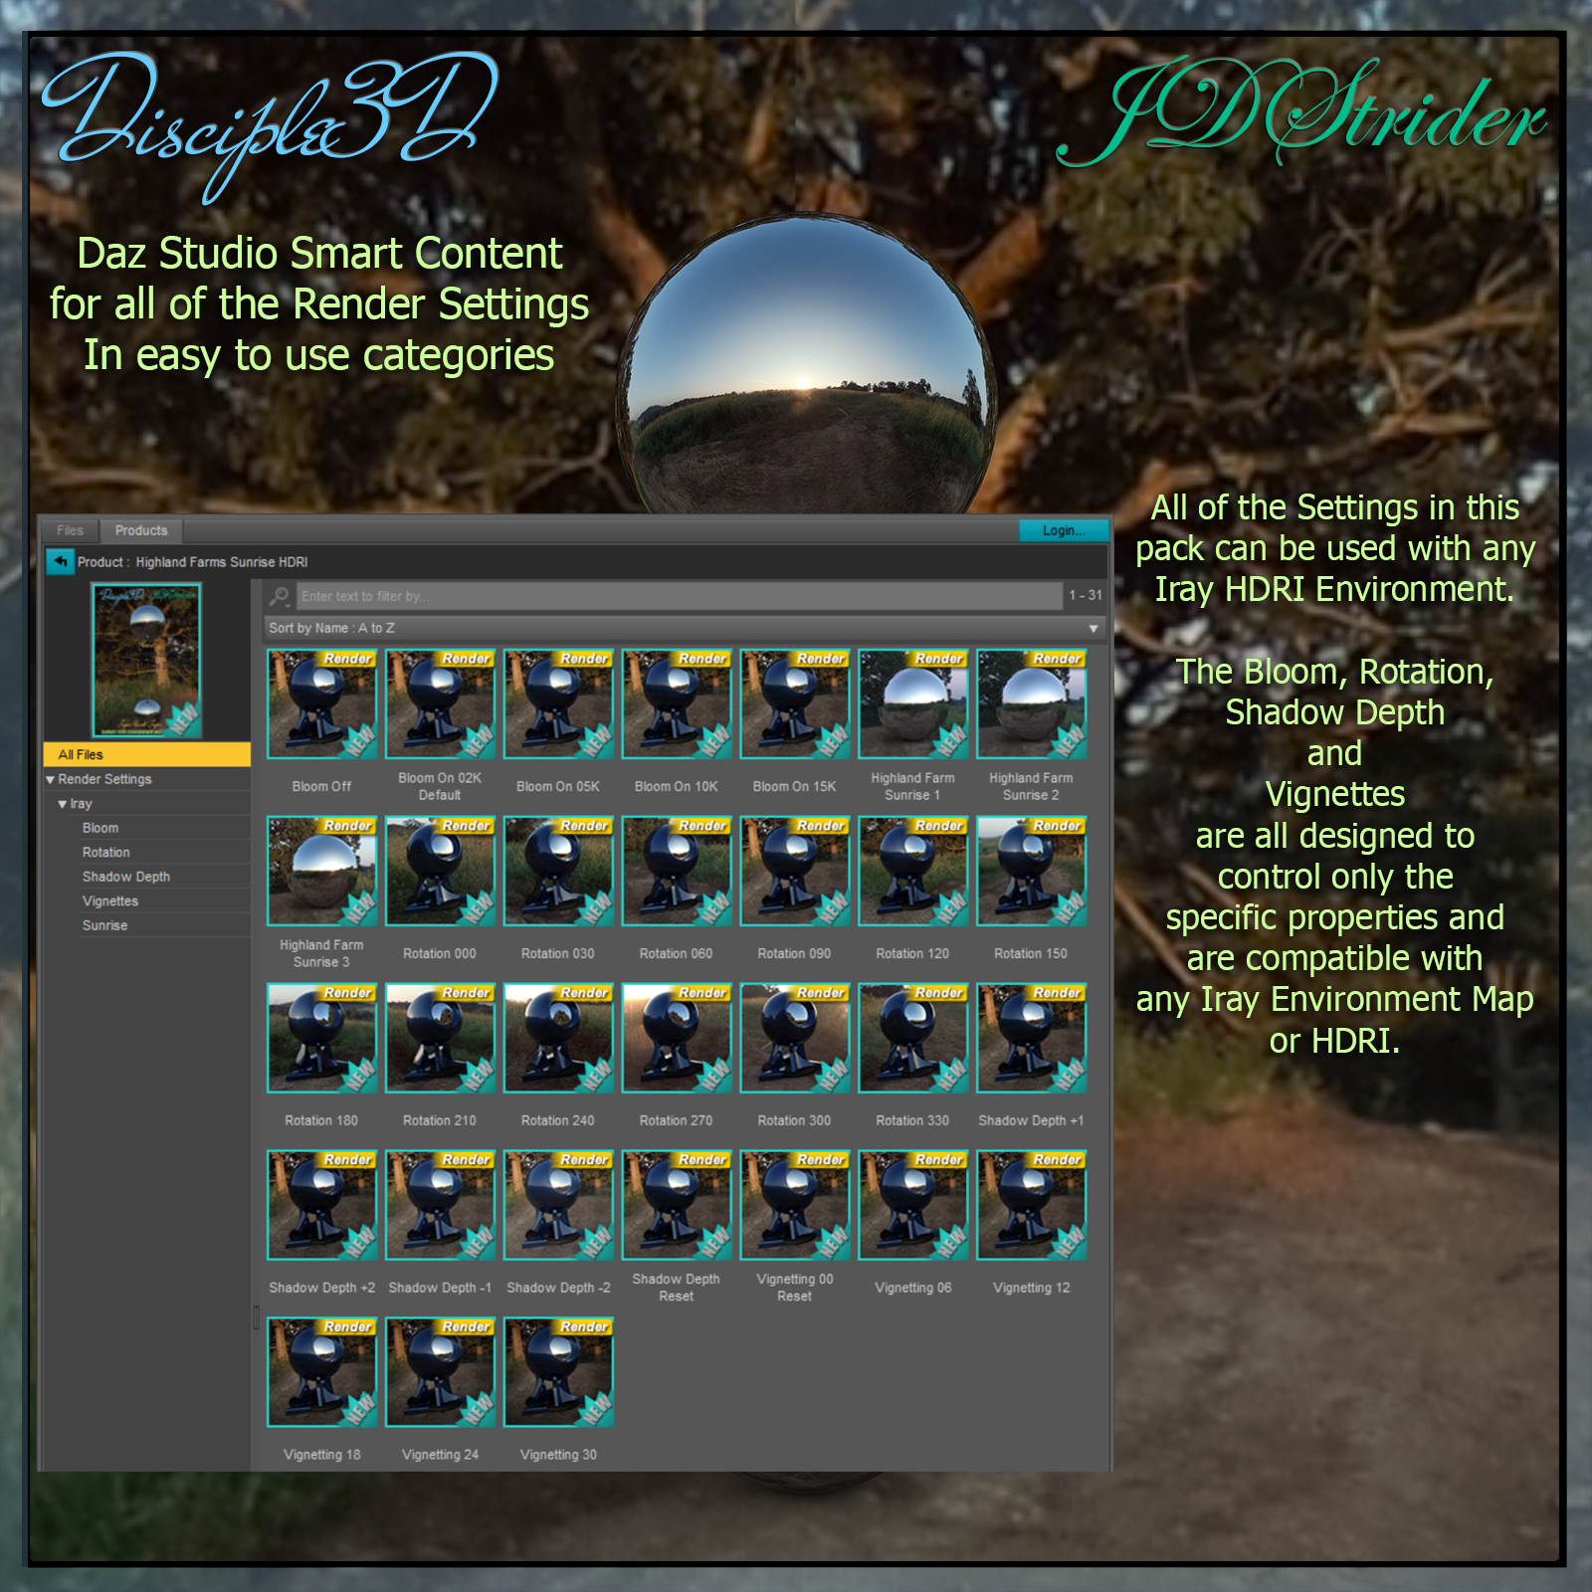Select the Highland Farm Sunrise 1 thumbnail
The image size is (1592, 1592).
click(x=912, y=704)
